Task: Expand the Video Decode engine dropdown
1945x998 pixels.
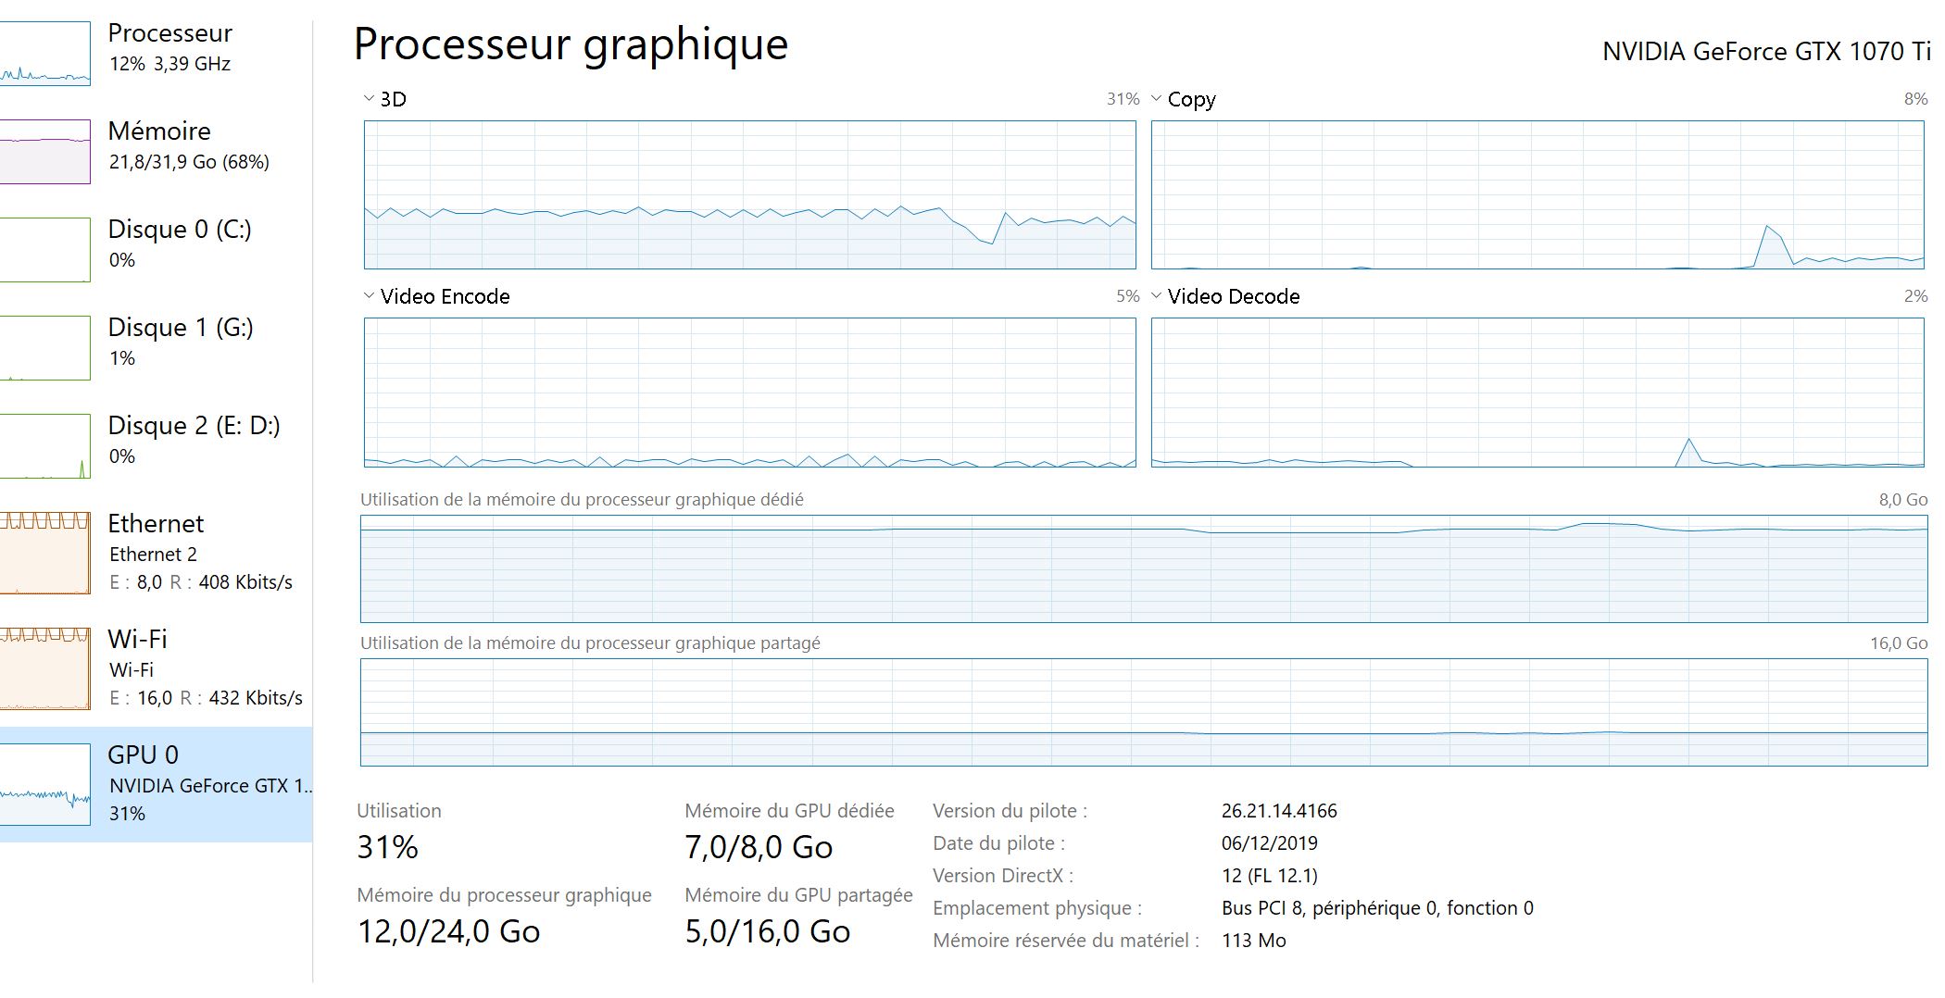Action: pyautogui.click(x=1156, y=296)
